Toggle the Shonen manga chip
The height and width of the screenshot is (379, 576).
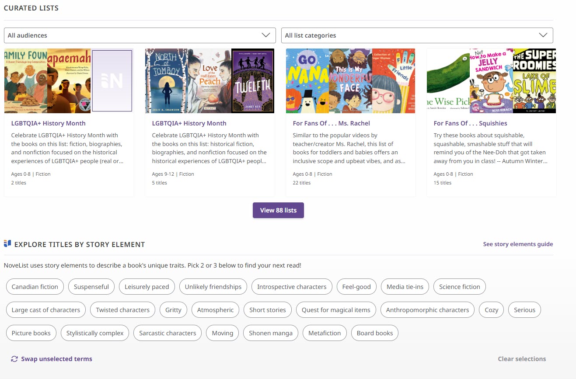[x=271, y=333]
